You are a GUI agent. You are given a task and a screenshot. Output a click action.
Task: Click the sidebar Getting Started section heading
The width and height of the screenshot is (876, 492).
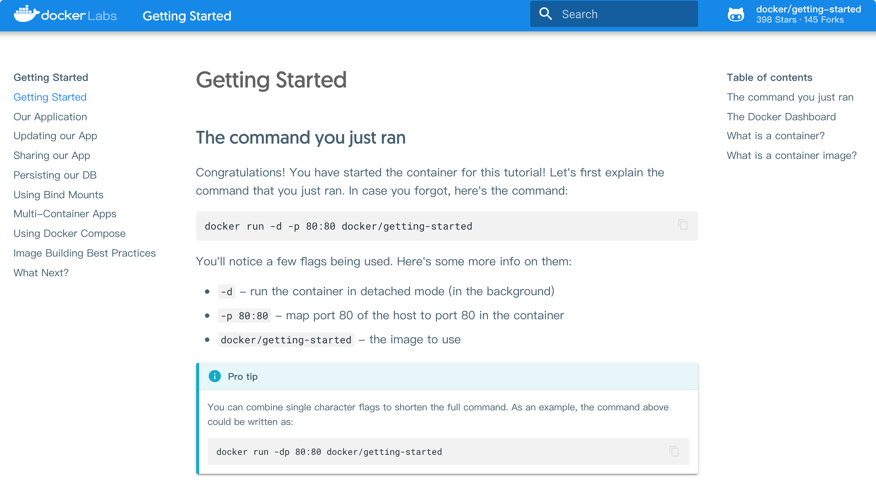click(x=51, y=77)
